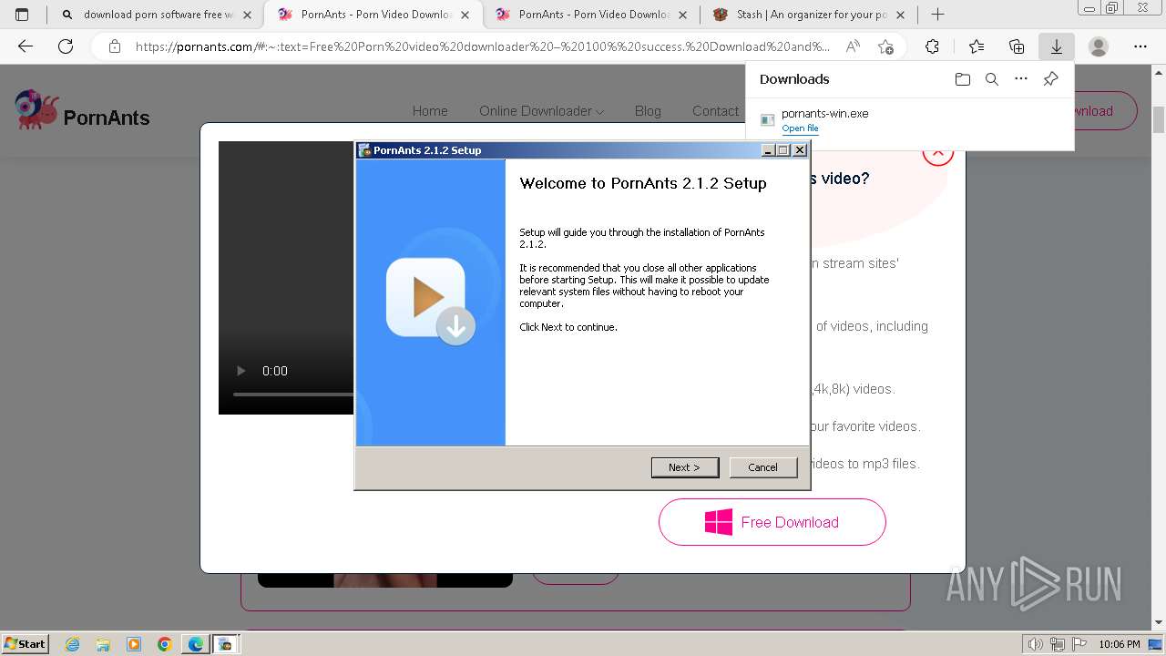Open the Downloads folder icon in the panel
Image resolution: width=1166 pixels, height=656 pixels.
click(x=963, y=79)
